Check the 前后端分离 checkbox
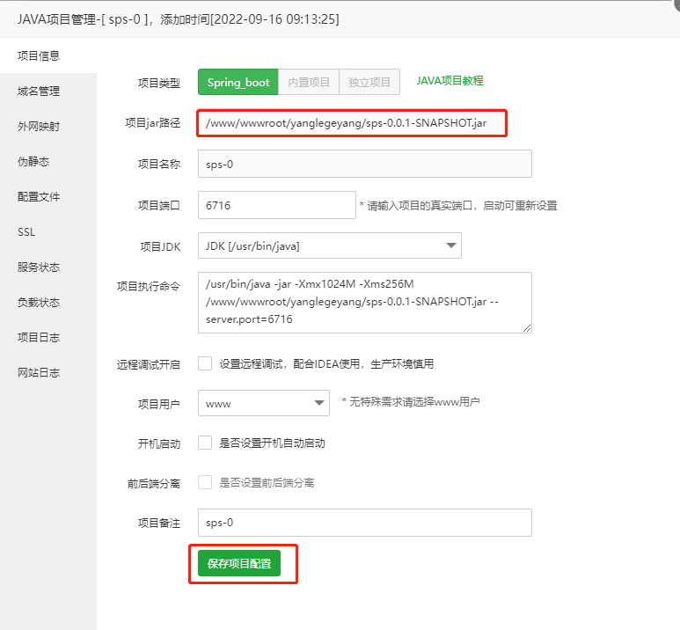Viewport: 680px width, 630px height. [205, 482]
